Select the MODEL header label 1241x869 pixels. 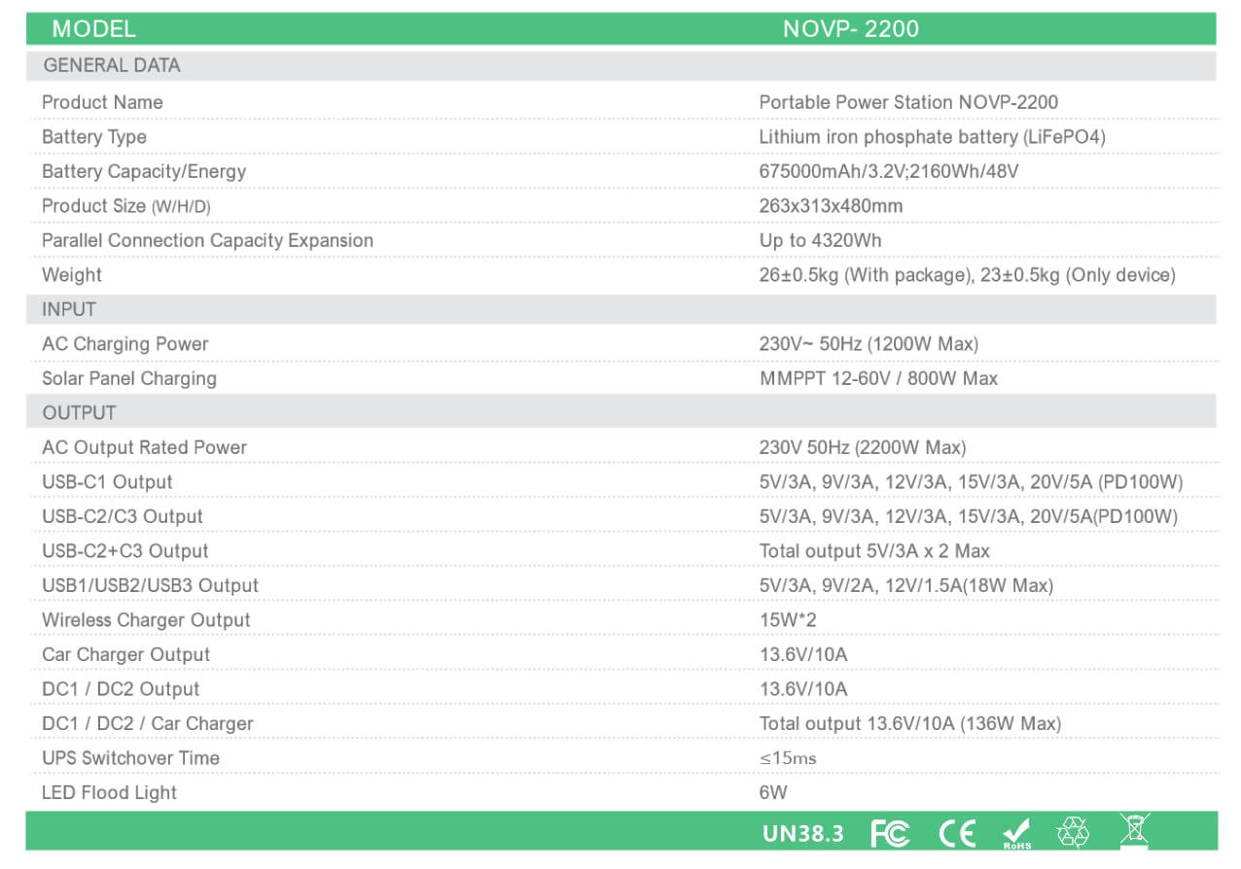coord(93,29)
